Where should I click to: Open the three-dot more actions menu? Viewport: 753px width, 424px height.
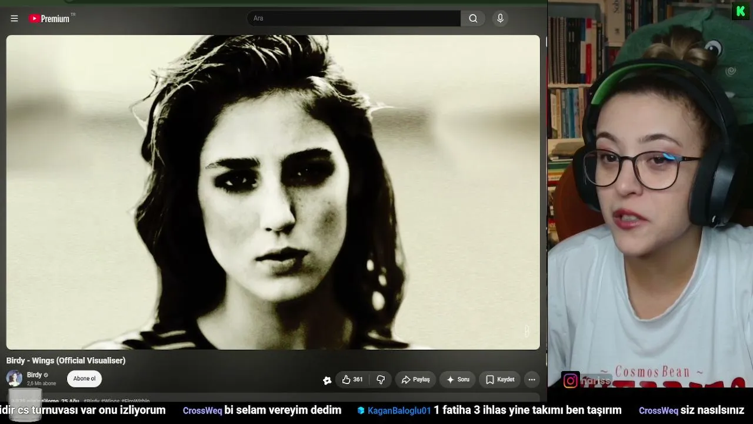(532, 380)
